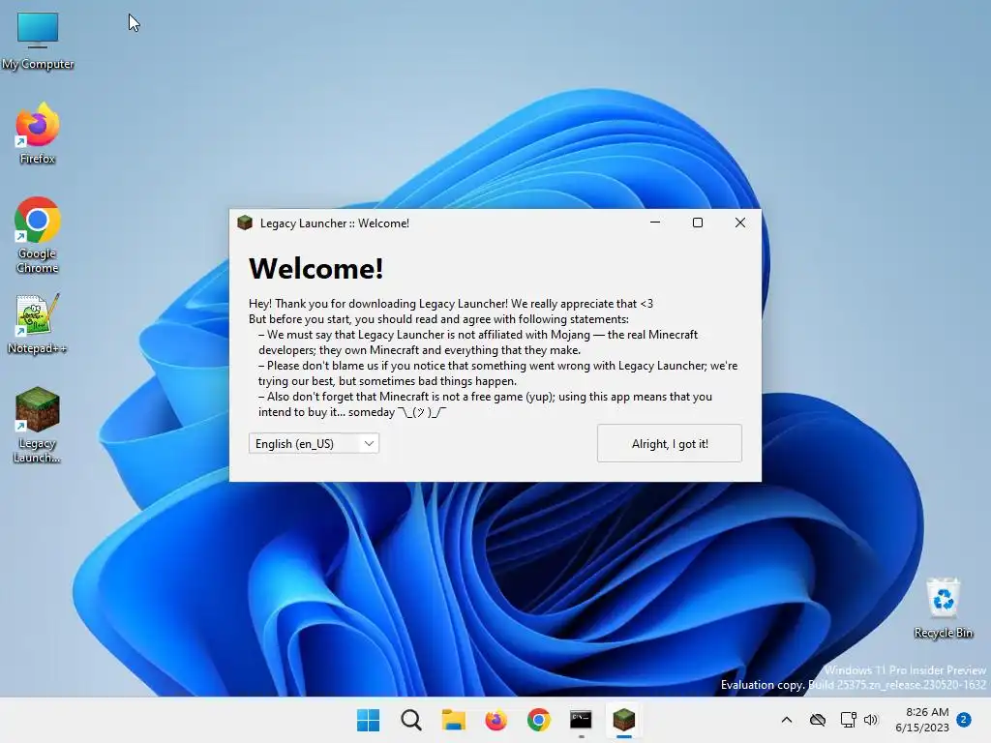
Task: Show hidden icons in system tray
Action: pos(787,720)
